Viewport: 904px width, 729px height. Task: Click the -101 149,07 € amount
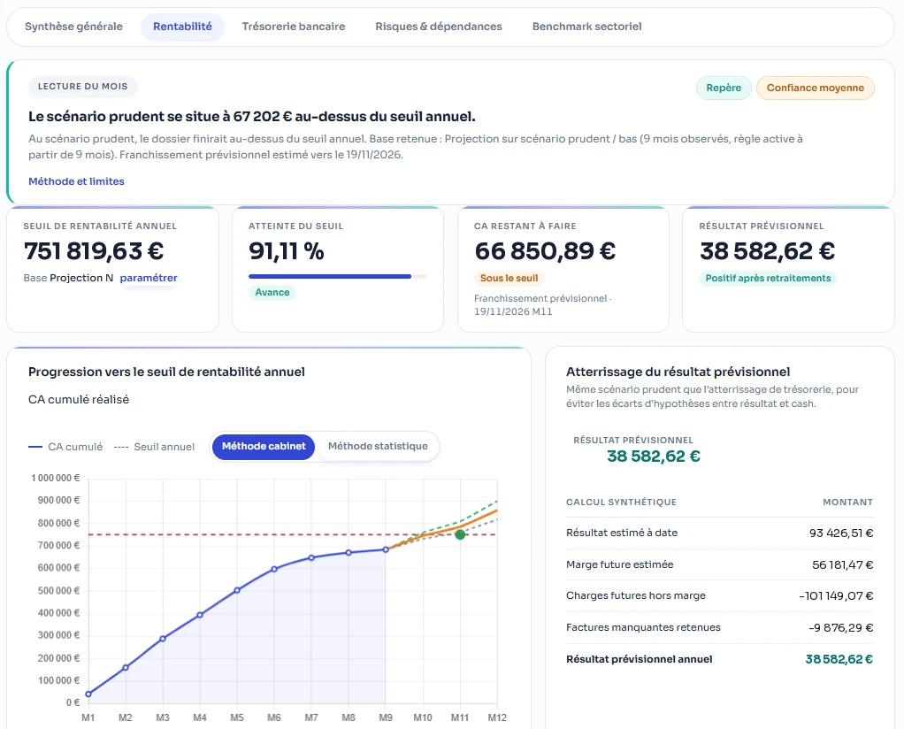836,595
